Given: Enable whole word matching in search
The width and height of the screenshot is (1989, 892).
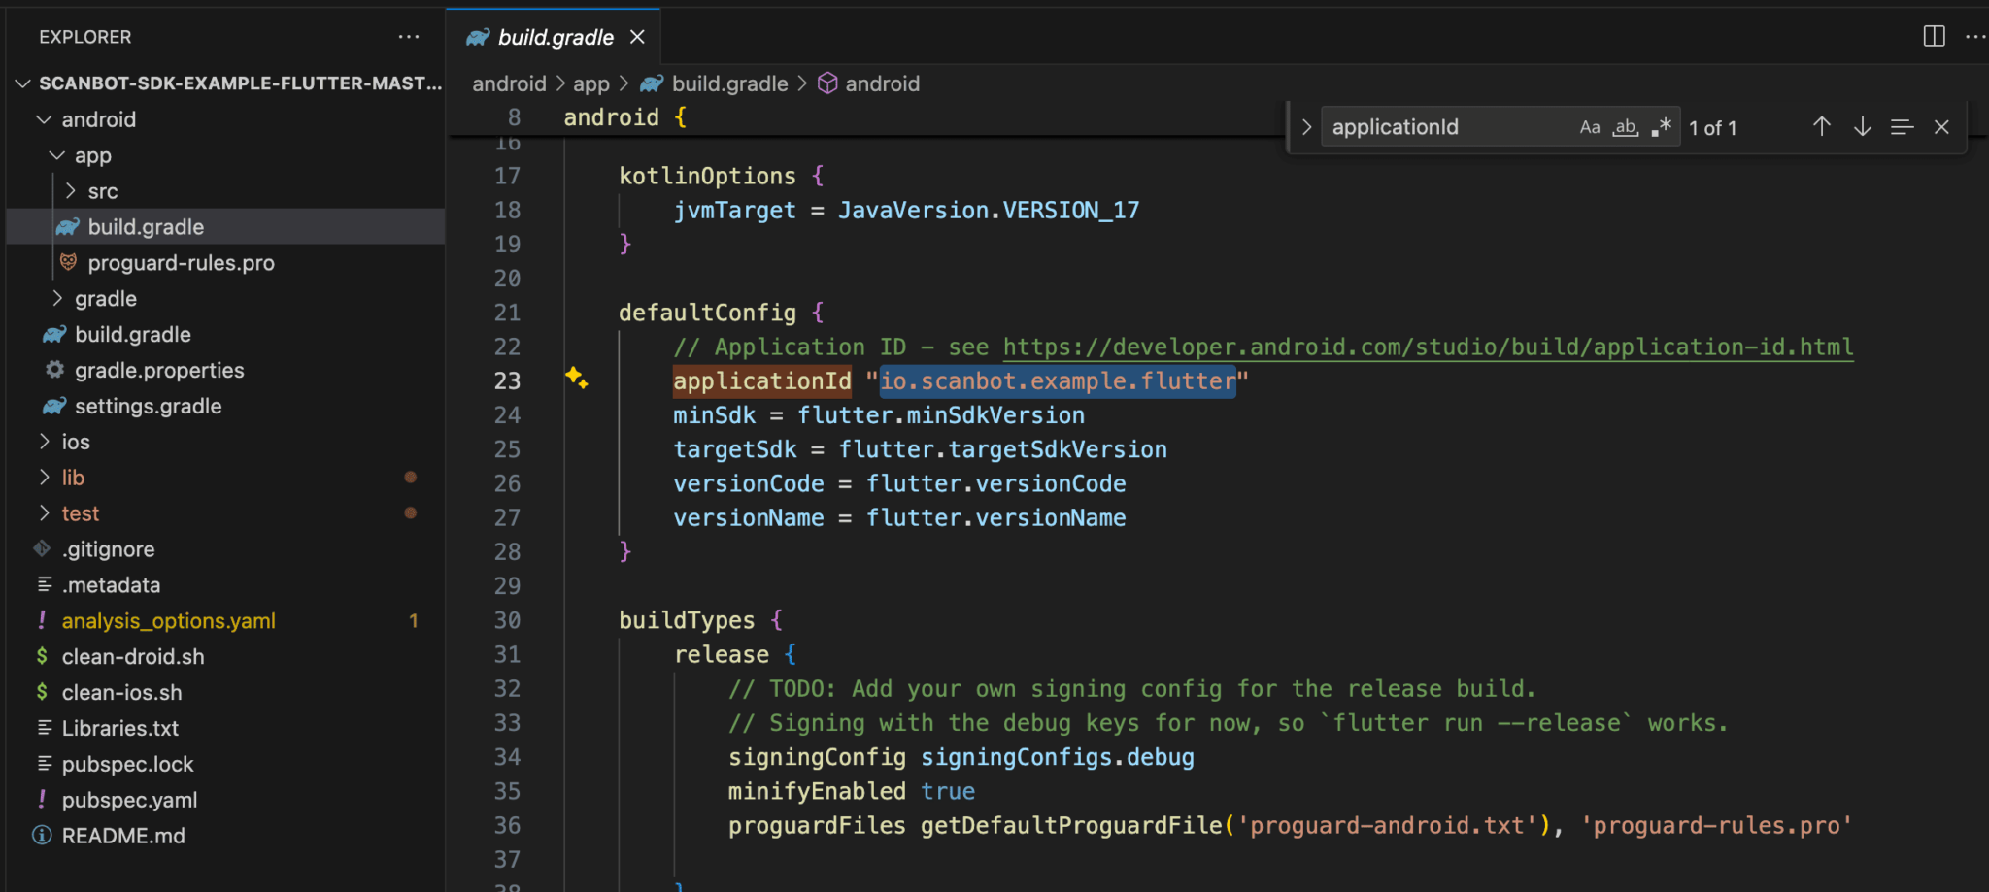Looking at the screenshot, I should [x=1625, y=126].
